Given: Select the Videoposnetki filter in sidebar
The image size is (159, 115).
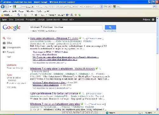Looking at the screenshot, I should (x=12, y=48).
